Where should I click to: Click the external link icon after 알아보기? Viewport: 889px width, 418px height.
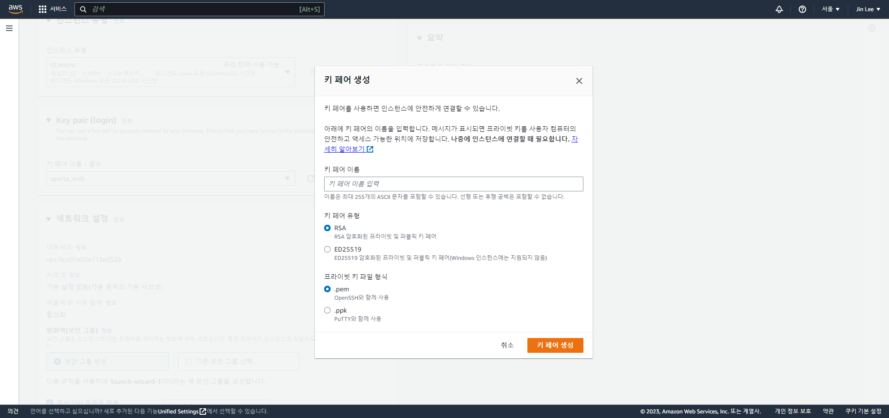(370, 149)
